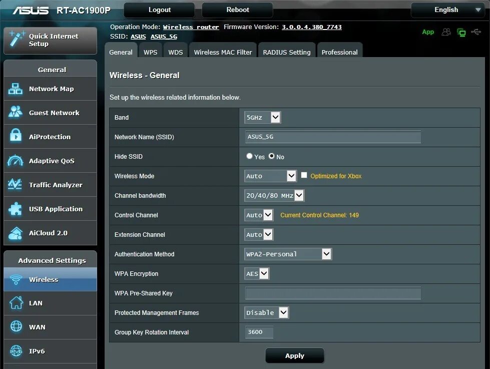Click the ASUS SSID link
Viewport: 490px width, 369px height.
pos(138,37)
